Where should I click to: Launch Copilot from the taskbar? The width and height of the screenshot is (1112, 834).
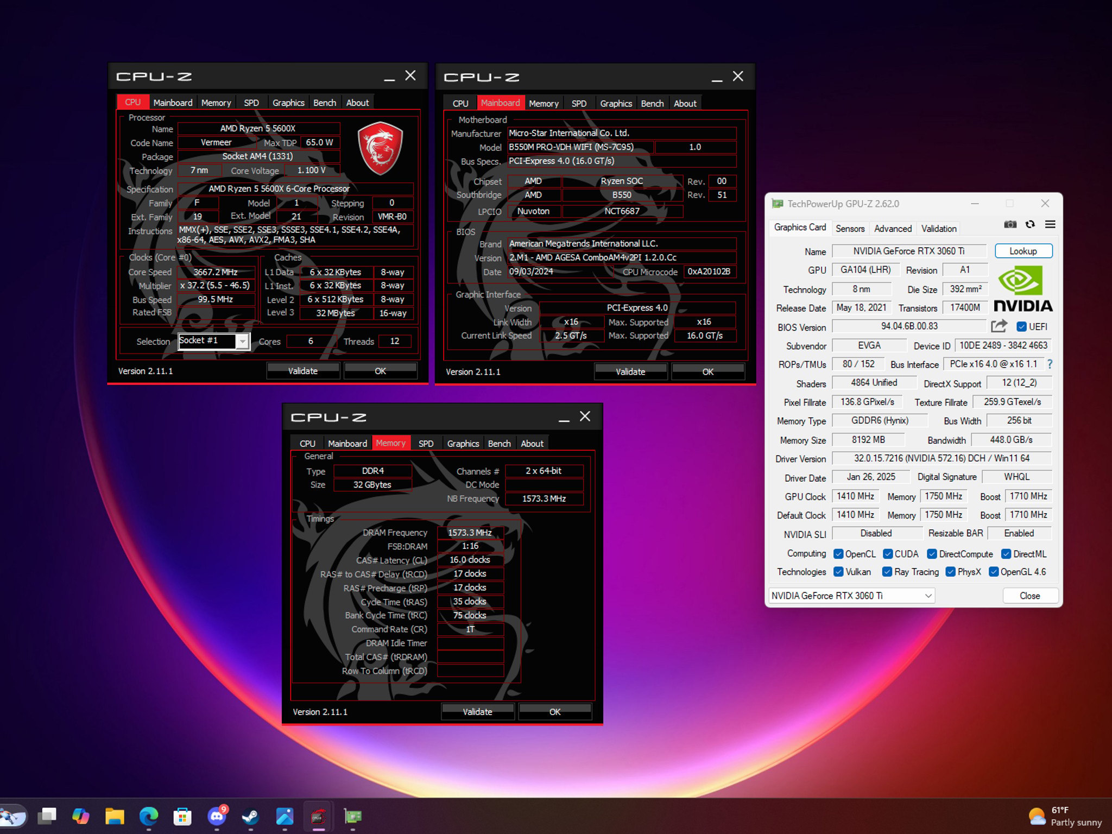pos(81,816)
